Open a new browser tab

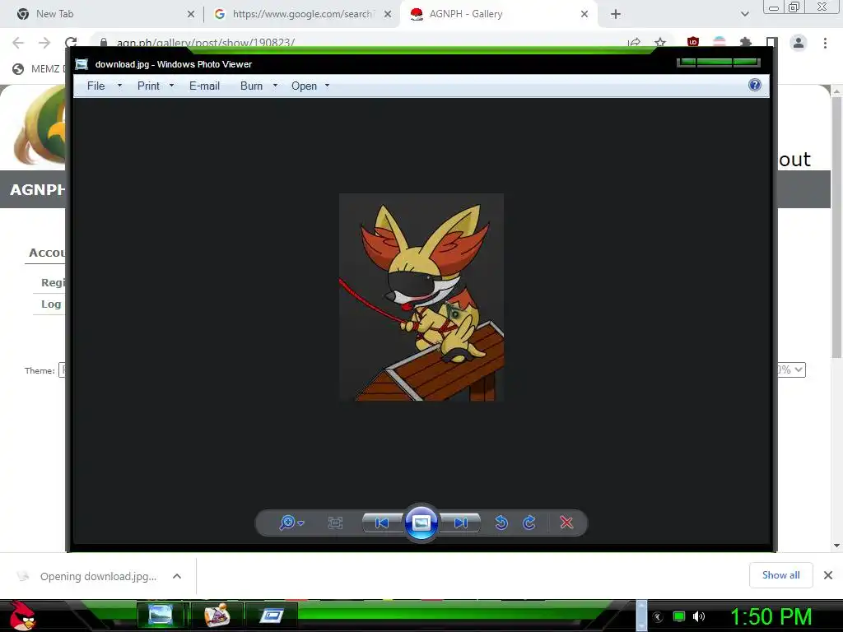click(x=616, y=15)
